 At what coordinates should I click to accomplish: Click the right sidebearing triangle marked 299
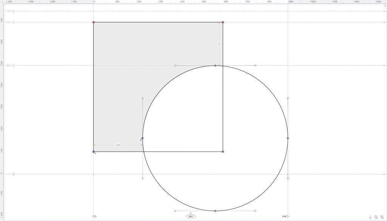pyautogui.click(x=288, y=216)
